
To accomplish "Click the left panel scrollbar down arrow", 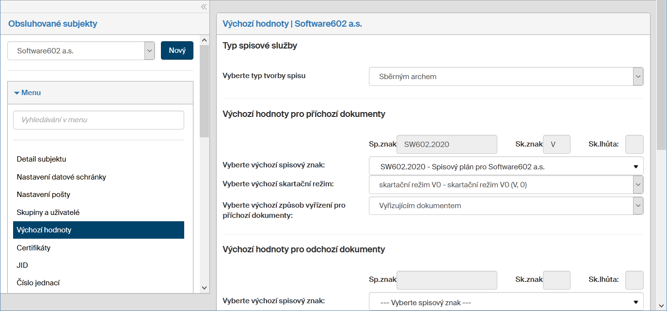I will pos(204,288).
